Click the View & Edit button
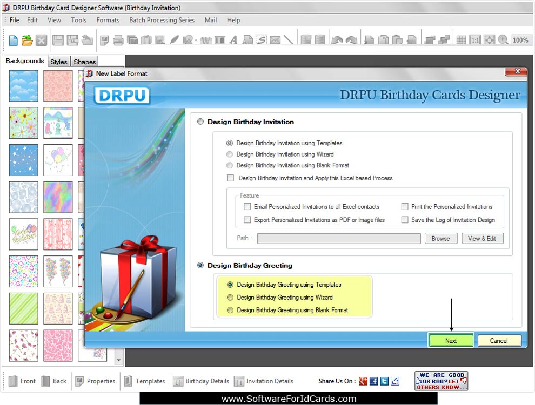The image size is (535, 405). tap(482, 238)
